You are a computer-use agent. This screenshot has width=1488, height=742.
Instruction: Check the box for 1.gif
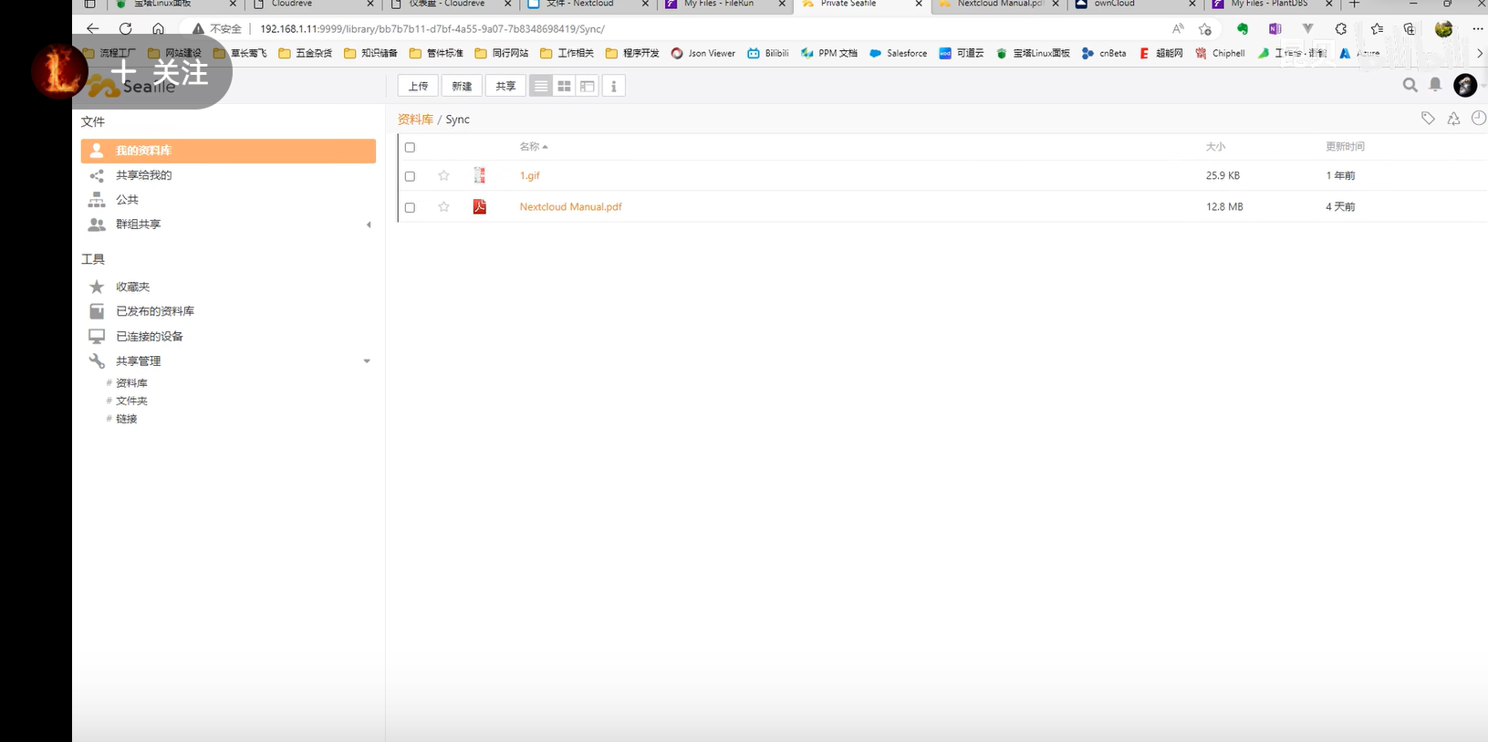tap(410, 176)
